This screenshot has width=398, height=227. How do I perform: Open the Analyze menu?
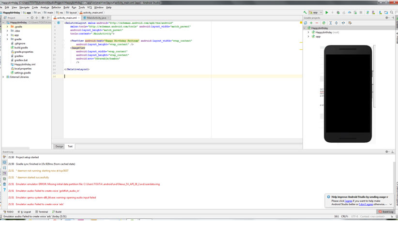point(45,7)
